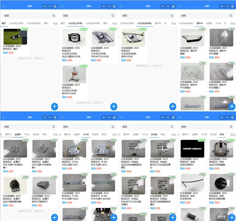
Task: Open three-dot menu on 塑料件-selected screen
Action: click(222, 6)
